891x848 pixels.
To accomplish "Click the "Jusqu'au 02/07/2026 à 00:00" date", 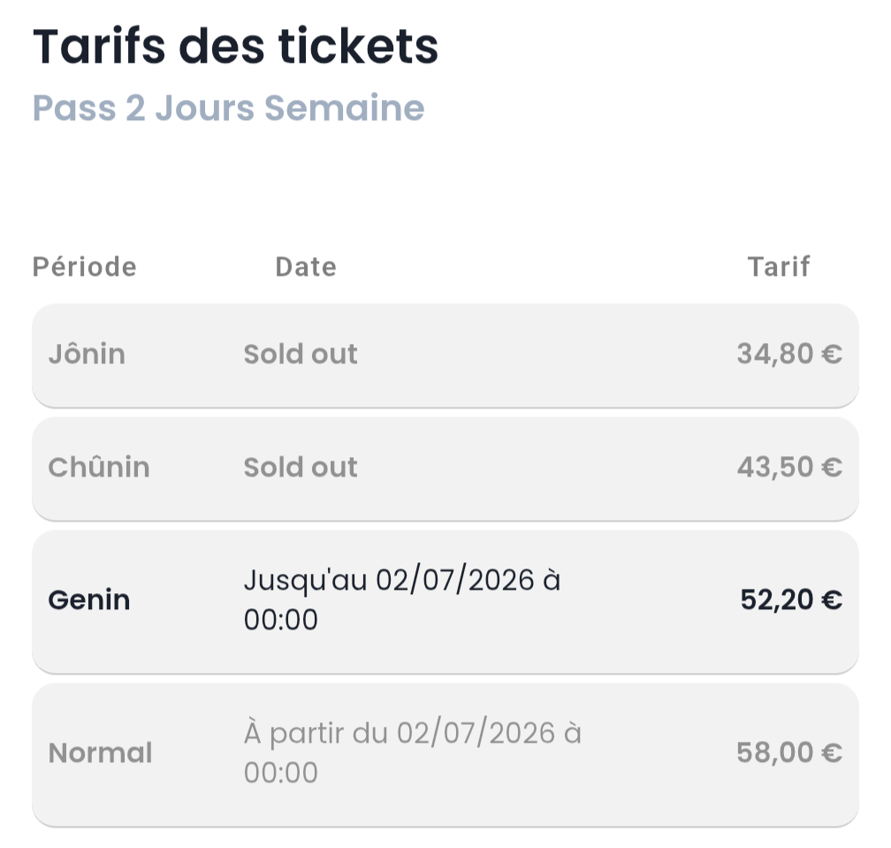I will click(x=402, y=600).
